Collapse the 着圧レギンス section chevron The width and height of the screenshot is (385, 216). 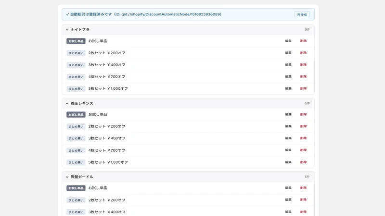[67, 103]
